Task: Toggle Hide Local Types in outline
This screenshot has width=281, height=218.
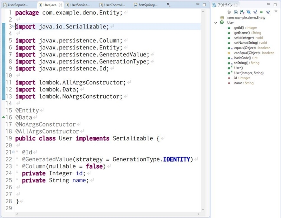Action: 268,12
